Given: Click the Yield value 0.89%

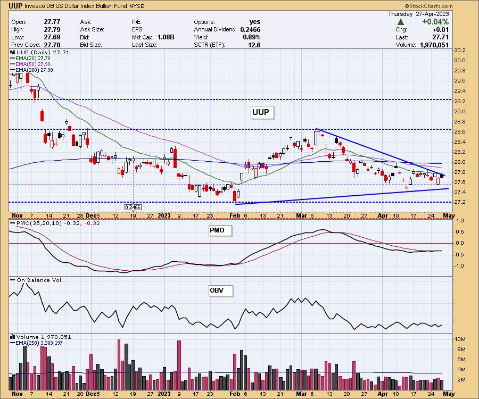Looking at the screenshot, I should (x=252, y=37).
